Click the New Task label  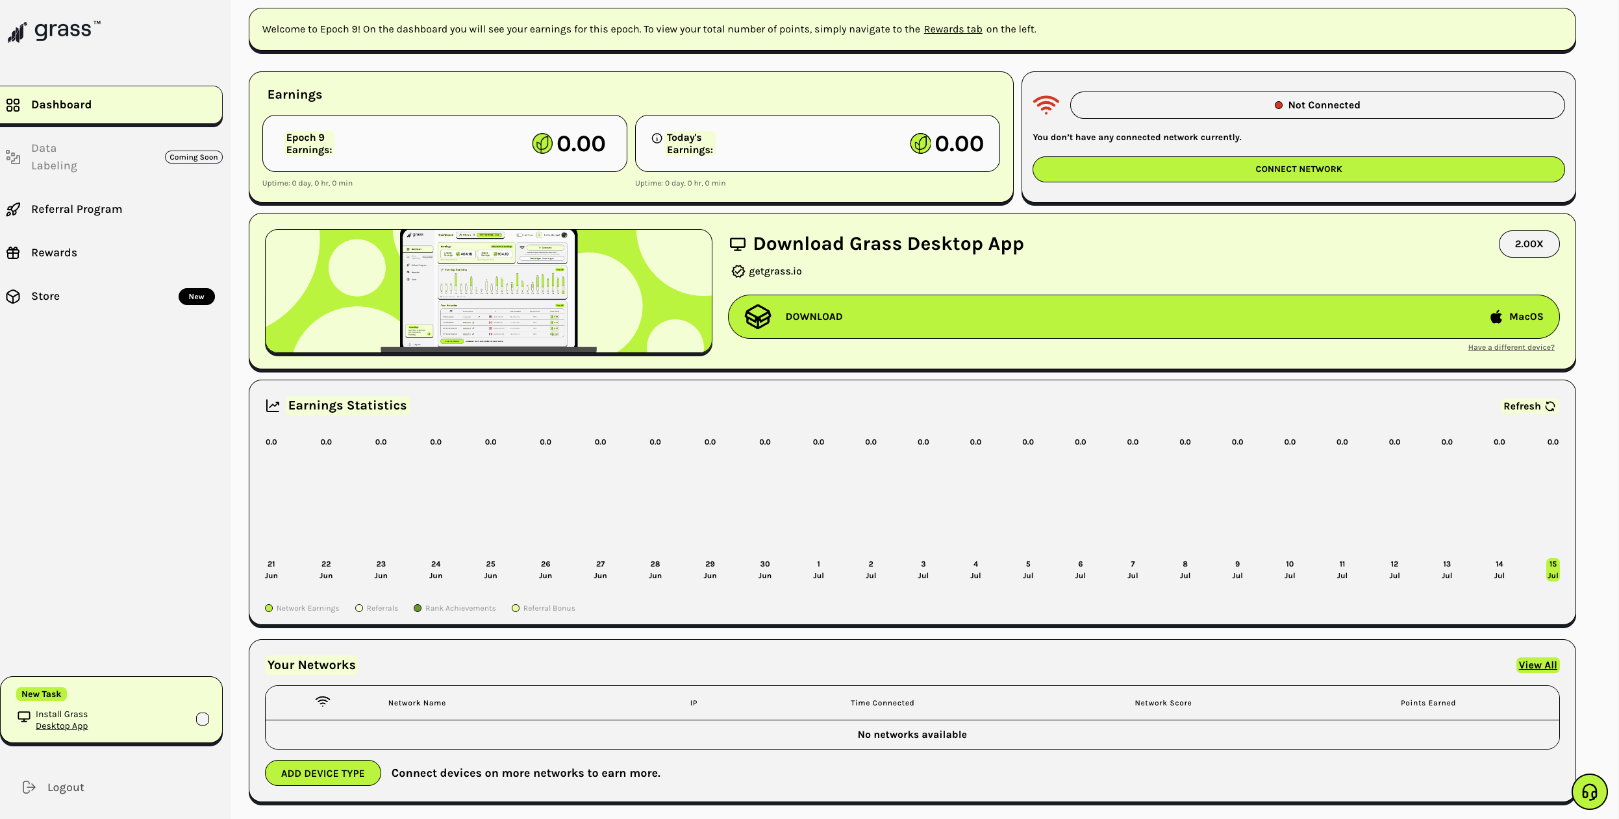click(x=42, y=694)
